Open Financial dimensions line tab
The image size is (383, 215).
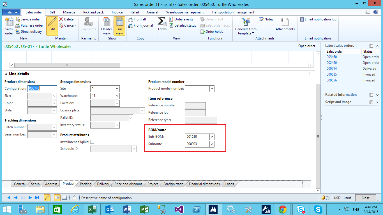(204, 184)
